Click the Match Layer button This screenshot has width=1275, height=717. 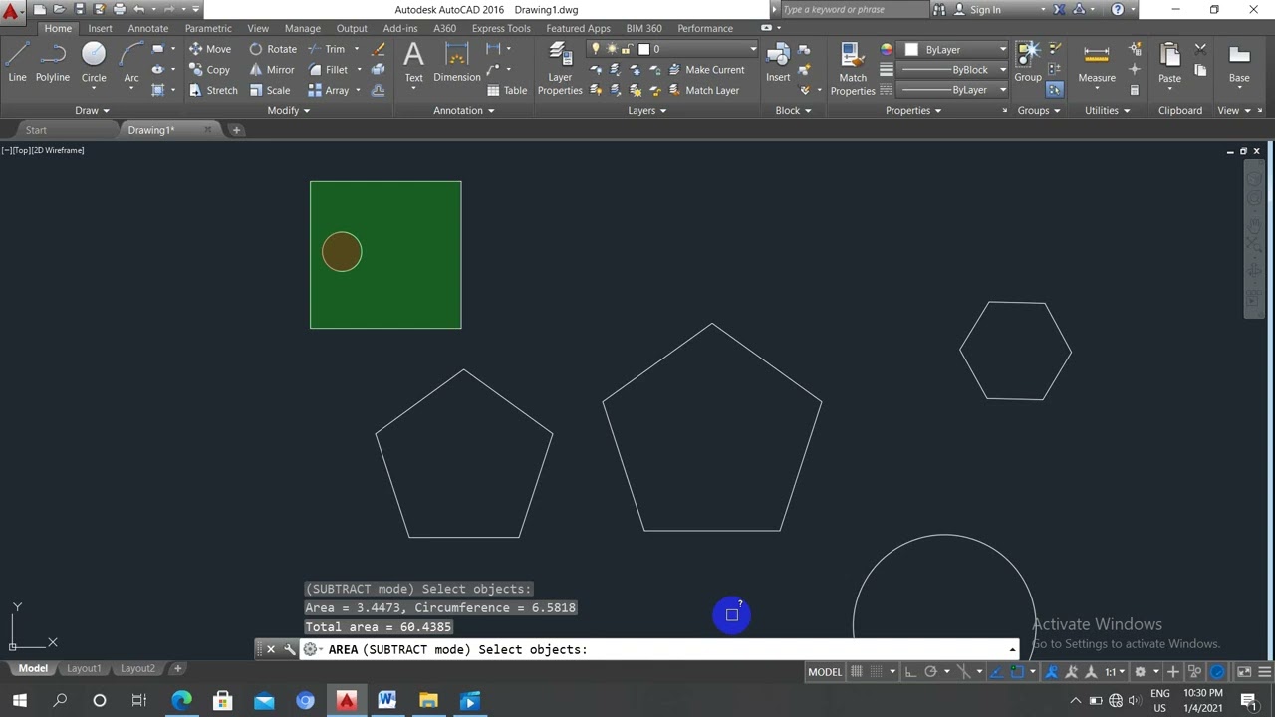[703, 90]
